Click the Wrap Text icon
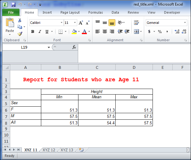191x160 pixels. [x=136, y=23]
